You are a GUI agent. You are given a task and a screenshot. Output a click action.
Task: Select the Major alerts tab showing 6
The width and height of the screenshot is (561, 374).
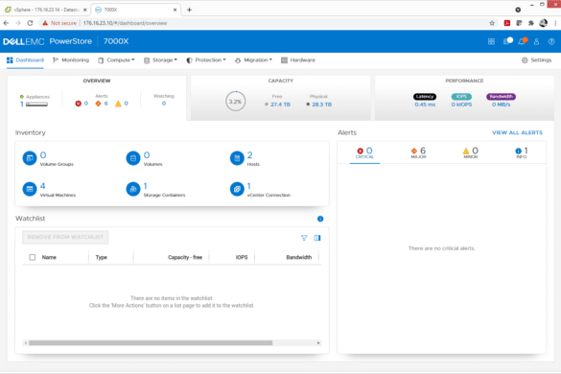coord(418,152)
